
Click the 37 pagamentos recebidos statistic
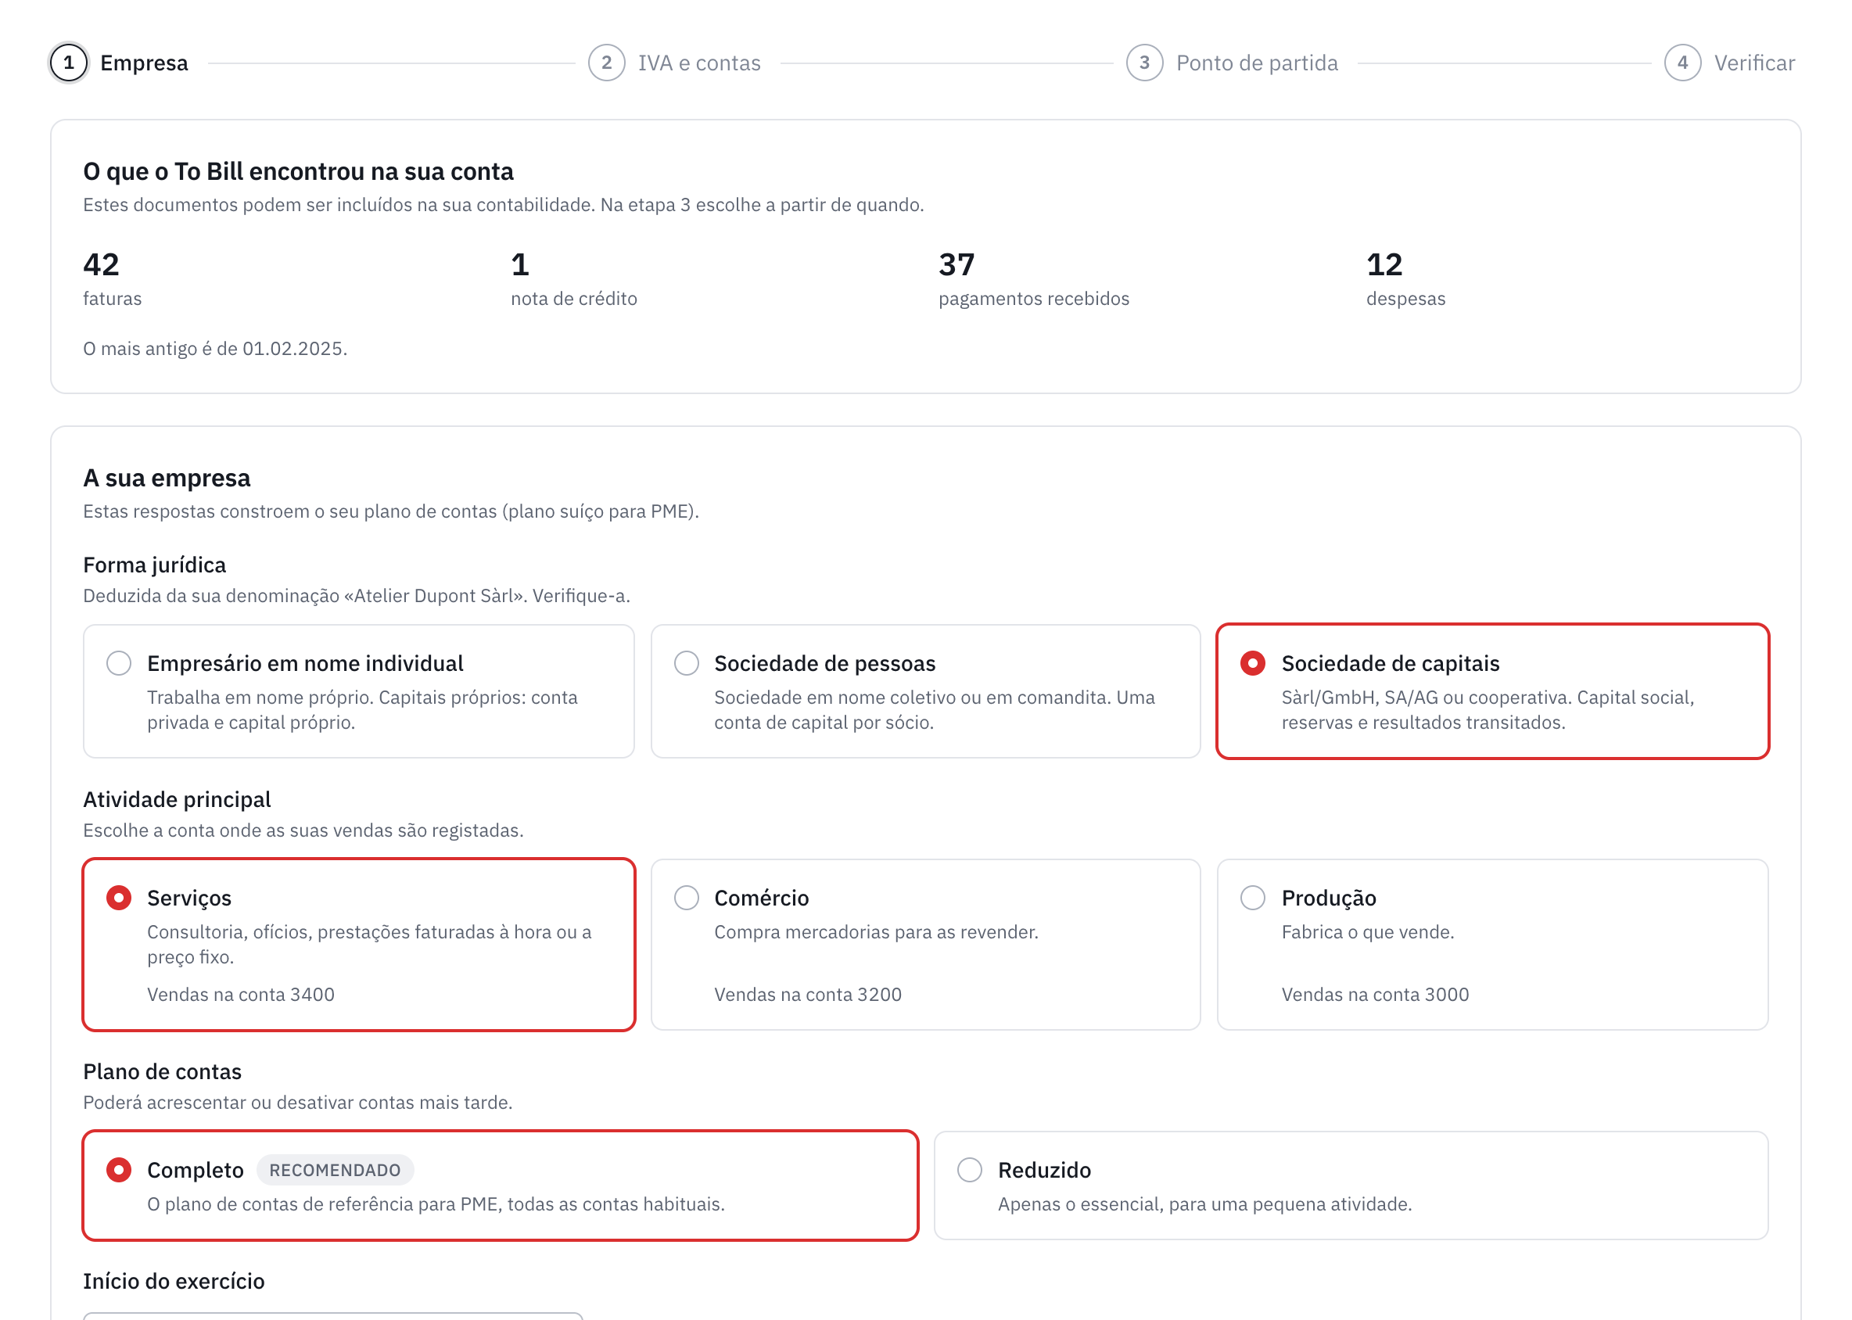tap(1033, 278)
